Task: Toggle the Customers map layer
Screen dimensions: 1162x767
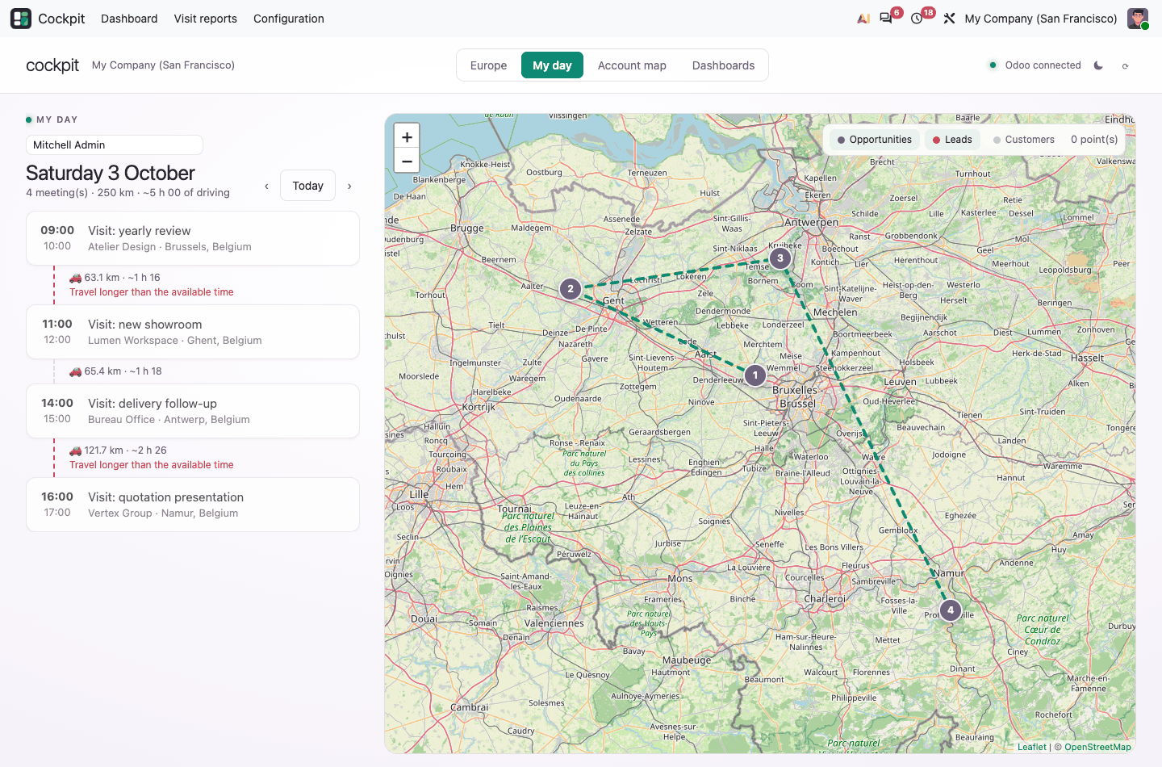Action: tap(1024, 140)
